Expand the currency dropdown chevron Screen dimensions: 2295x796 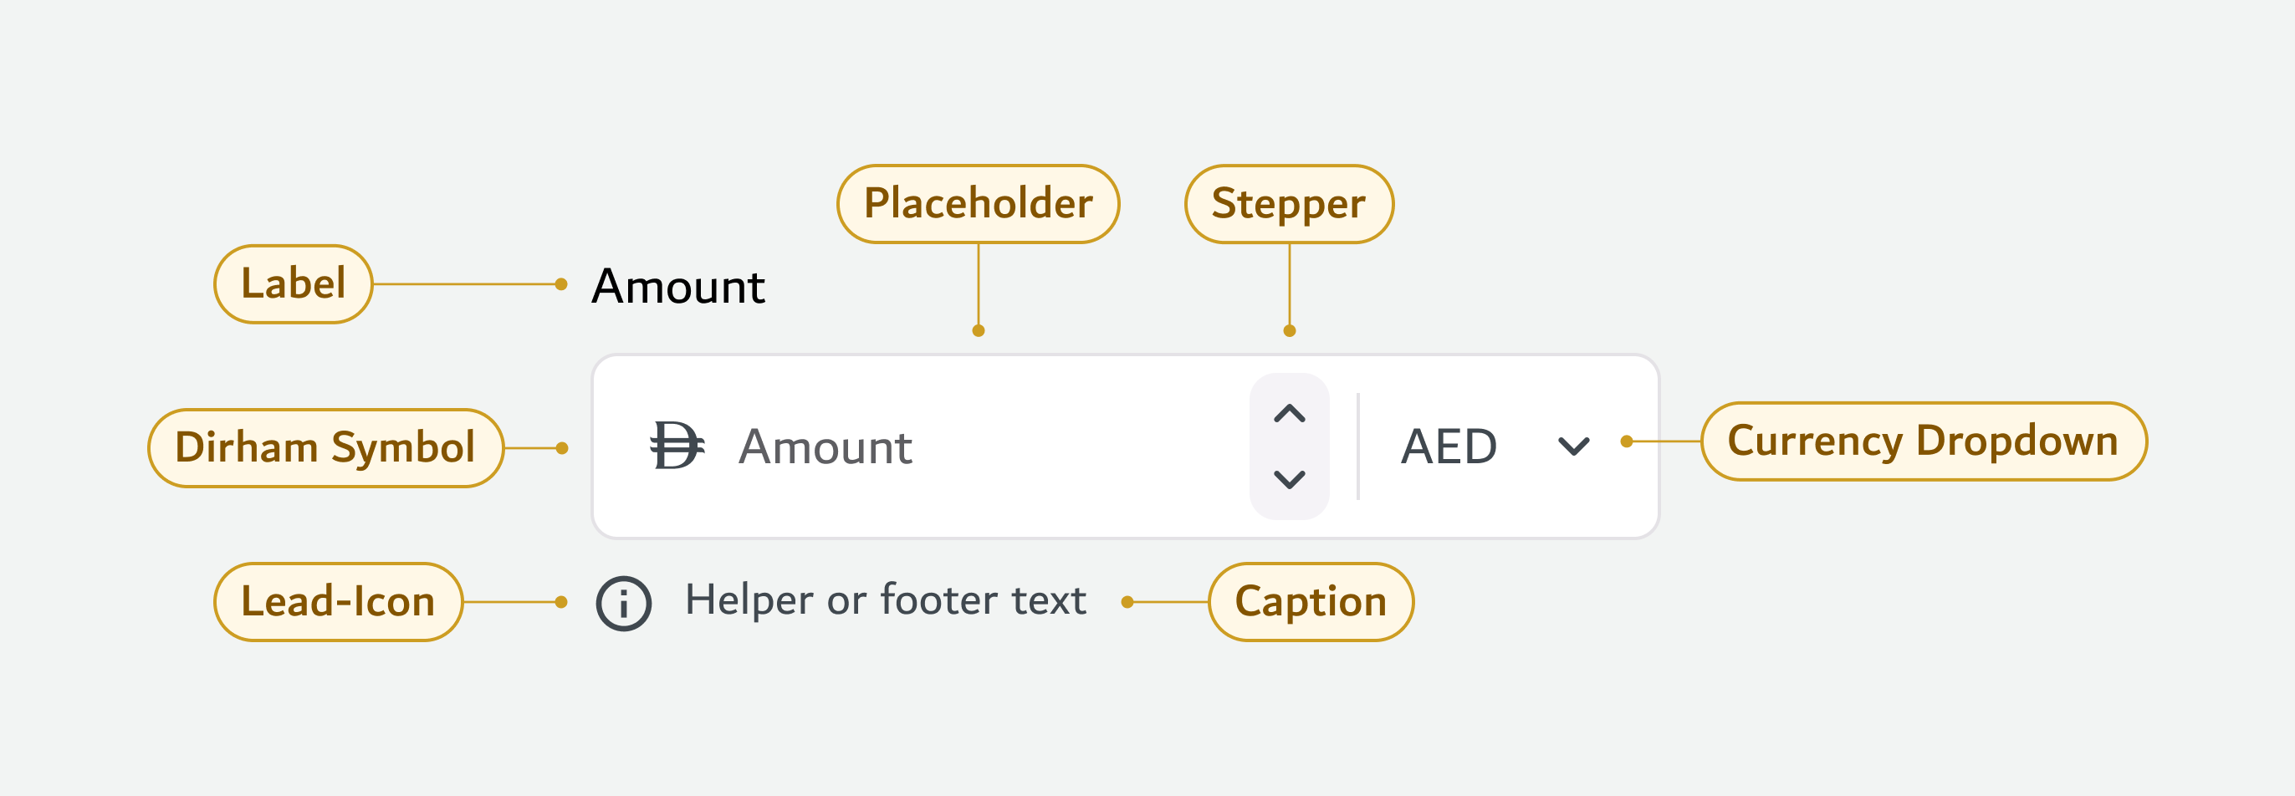tap(1573, 445)
